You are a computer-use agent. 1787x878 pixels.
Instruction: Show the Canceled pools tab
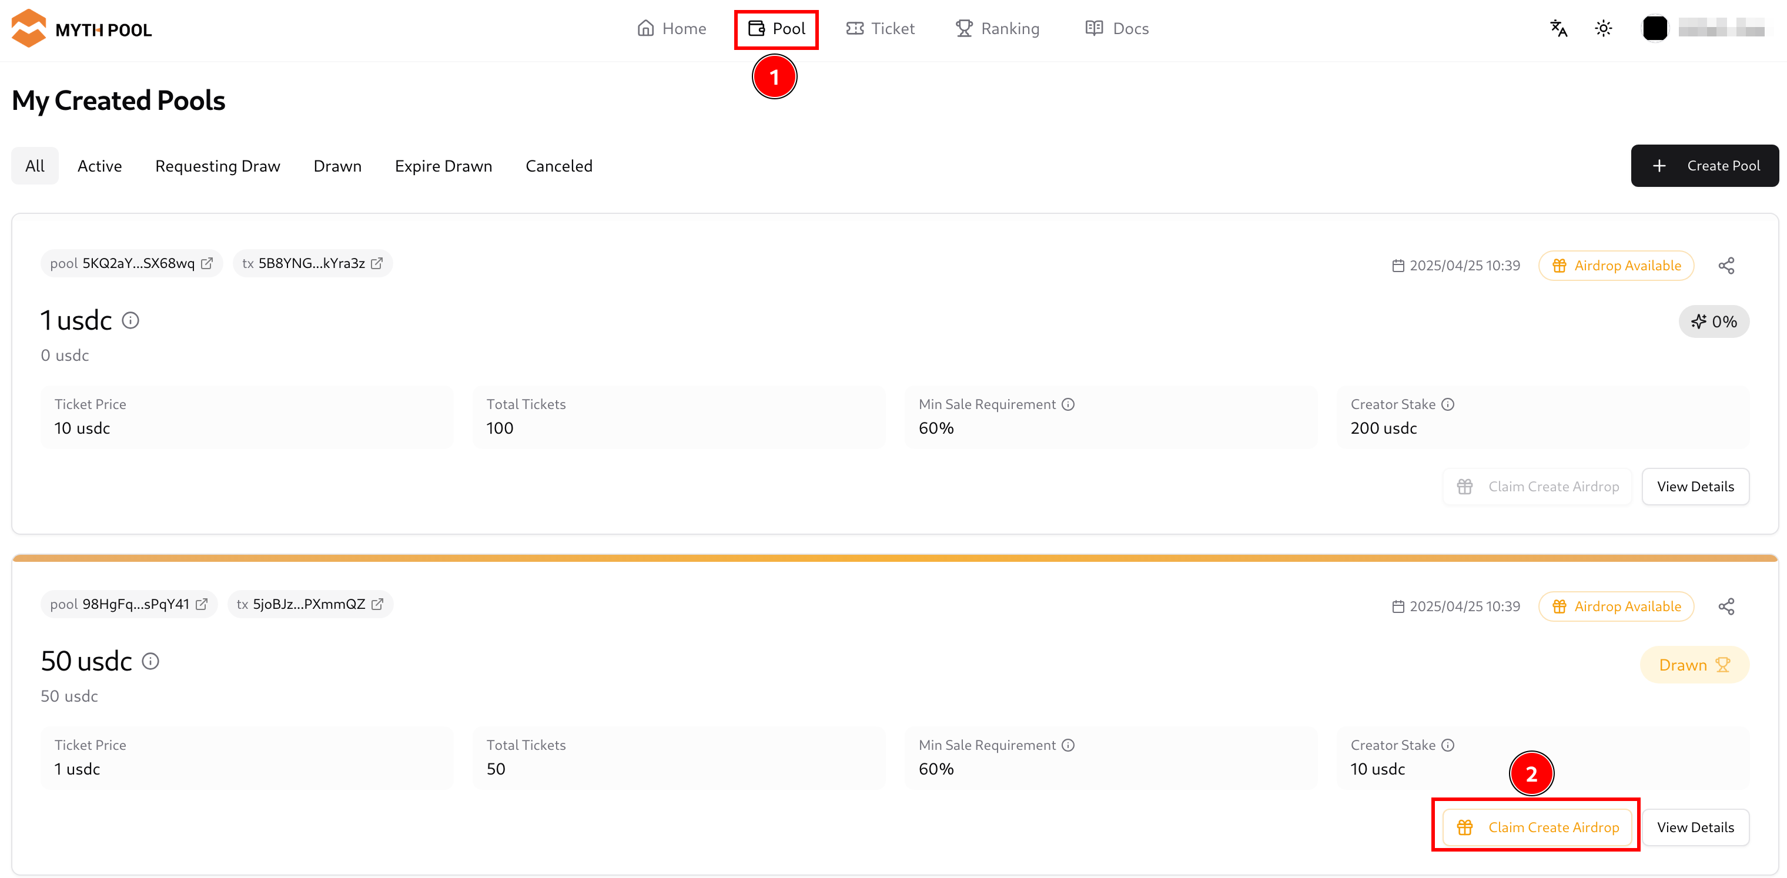[x=559, y=166]
